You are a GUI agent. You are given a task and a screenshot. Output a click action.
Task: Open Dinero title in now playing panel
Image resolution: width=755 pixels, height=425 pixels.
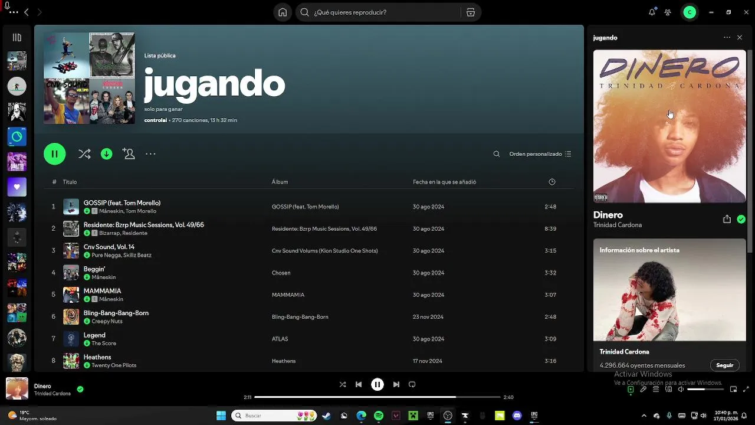point(608,215)
